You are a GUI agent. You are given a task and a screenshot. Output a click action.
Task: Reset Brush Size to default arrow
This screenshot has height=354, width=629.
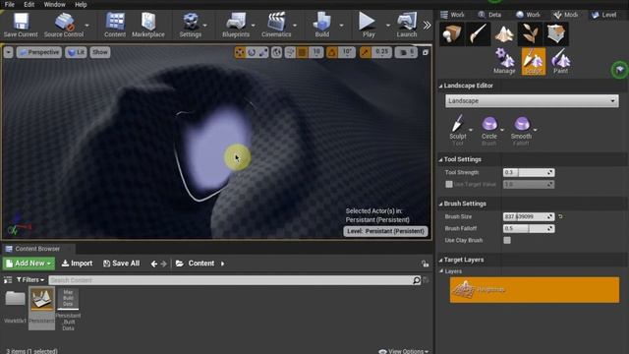[x=560, y=216]
